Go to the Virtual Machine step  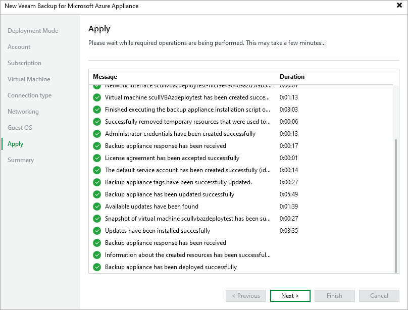tap(29, 79)
